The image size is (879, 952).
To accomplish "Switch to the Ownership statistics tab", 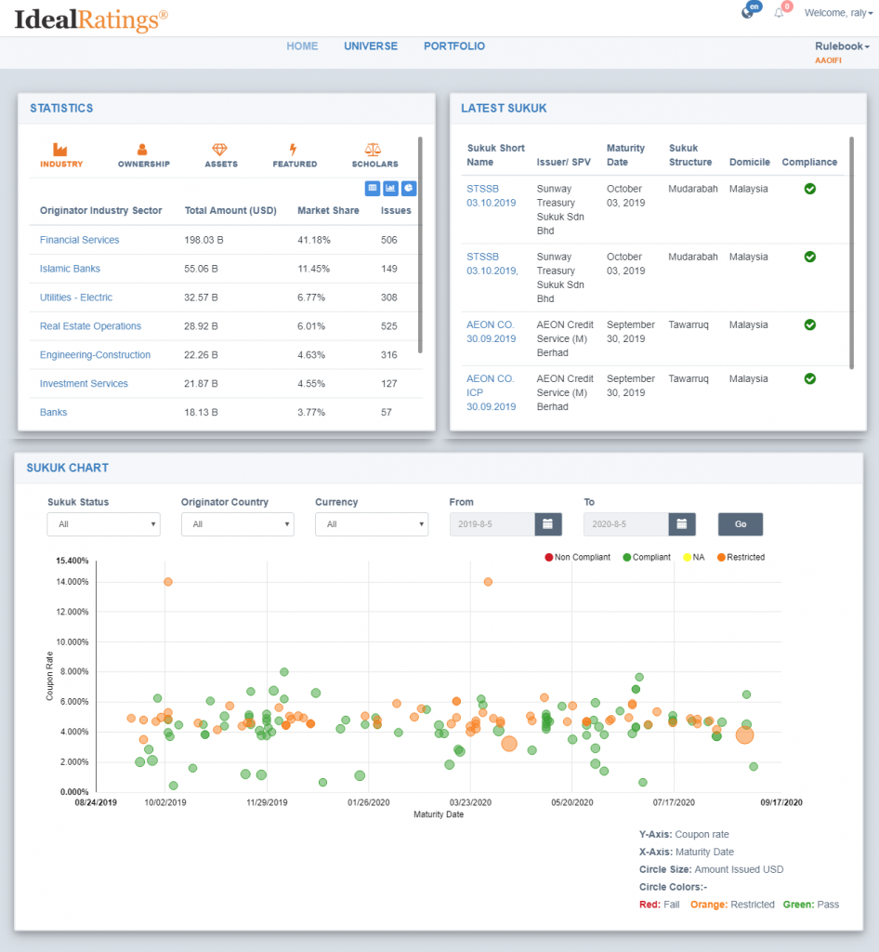I will [x=144, y=155].
